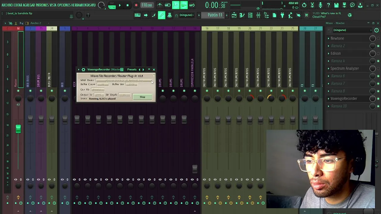The width and height of the screenshot is (381, 214).
Task: Open the VISTA menu
Action: (53, 5)
